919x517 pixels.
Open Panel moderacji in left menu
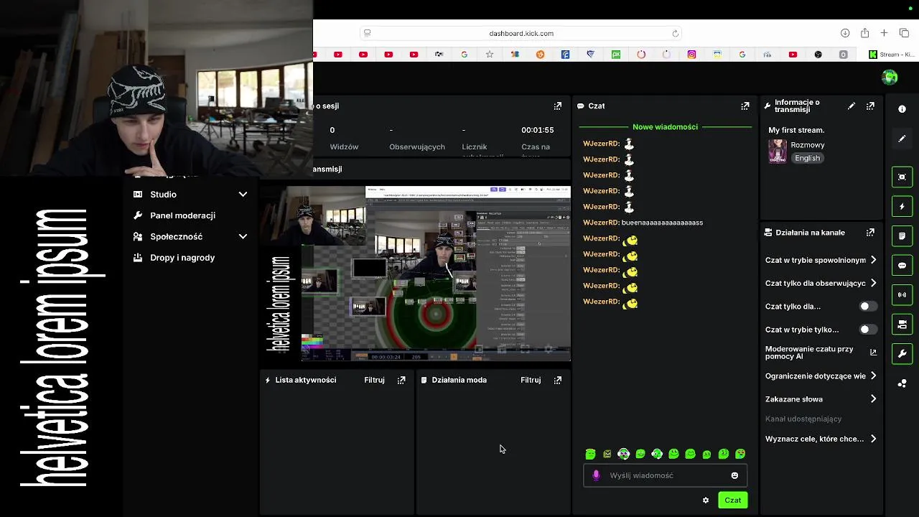pos(182,215)
